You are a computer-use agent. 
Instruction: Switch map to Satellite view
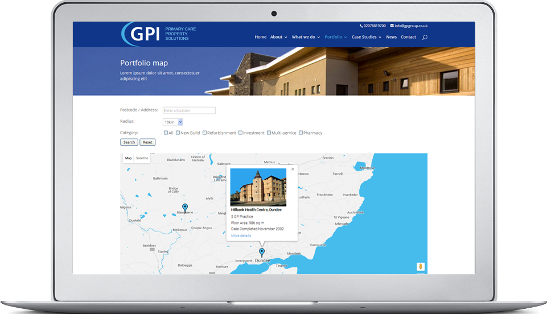point(142,158)
